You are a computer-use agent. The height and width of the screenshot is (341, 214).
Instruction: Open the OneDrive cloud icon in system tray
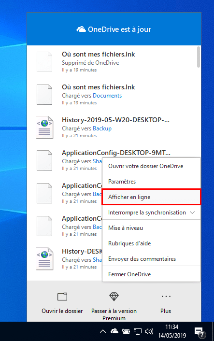[x=114, y=331]
